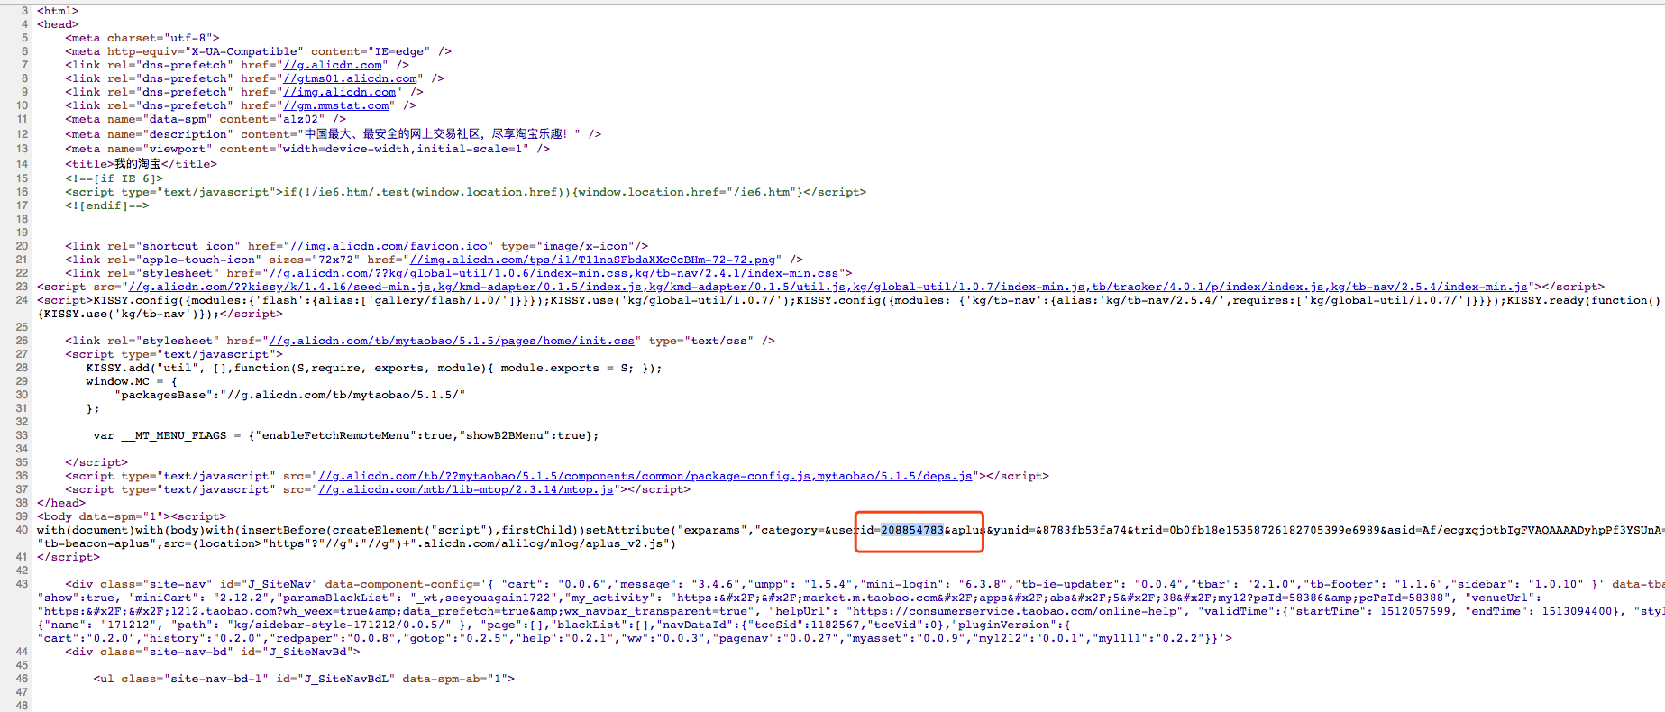Click the KISSY.add util line
1665x712 pixels.
374,368
